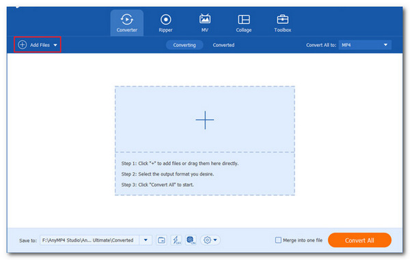This screenshot has height=260, width=410.
Task: Open the Converter tab
Action: click(127, 23)
